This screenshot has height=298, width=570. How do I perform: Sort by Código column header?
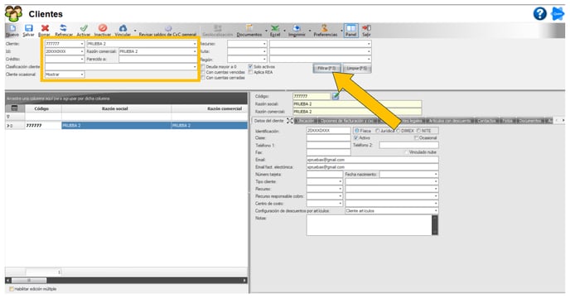pyautogui.click(x=41, y=108)
